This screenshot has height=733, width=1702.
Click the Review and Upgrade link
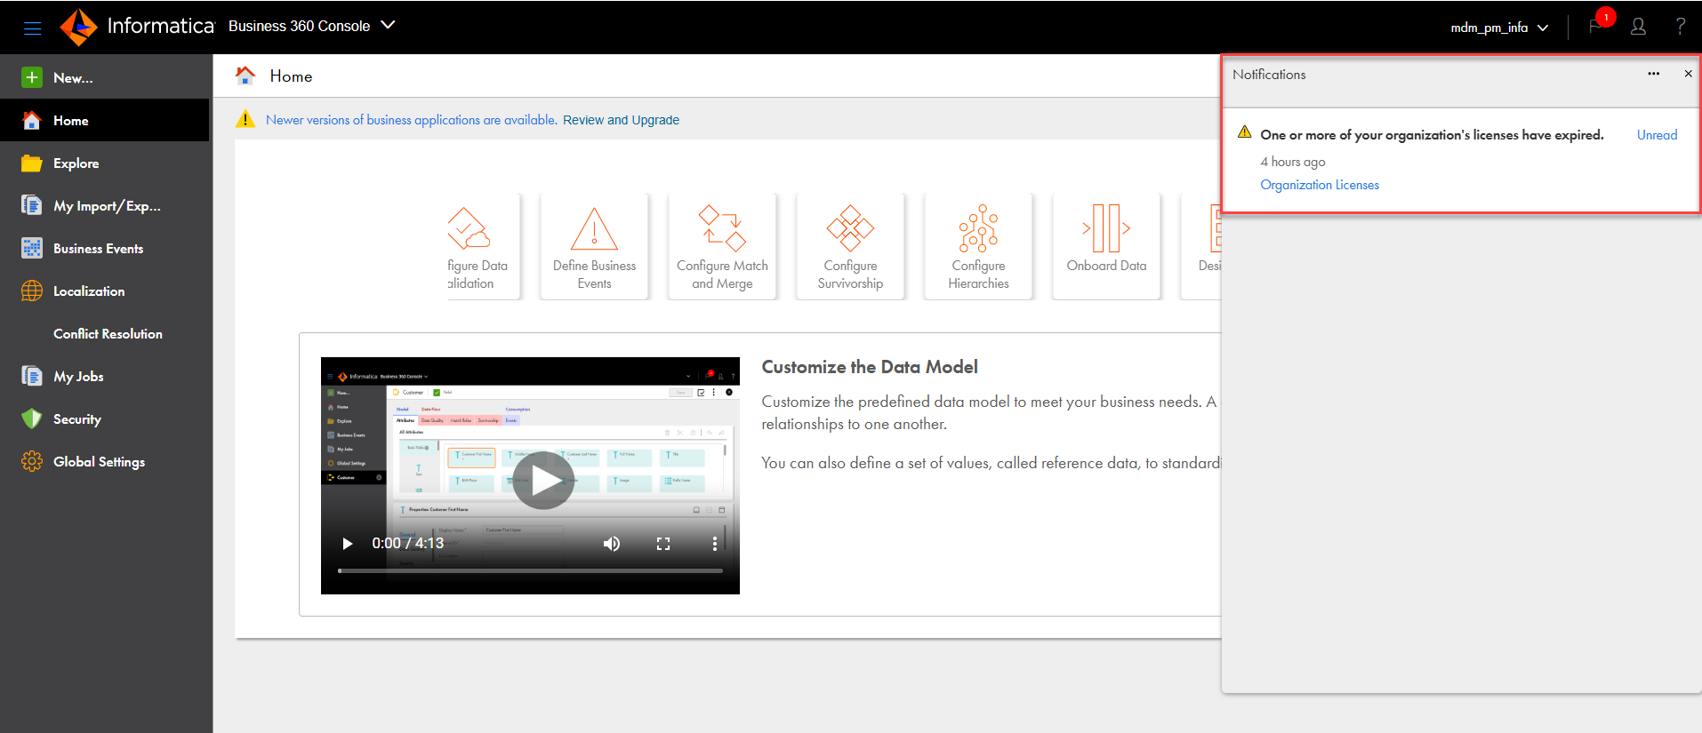tap(621, 120)
